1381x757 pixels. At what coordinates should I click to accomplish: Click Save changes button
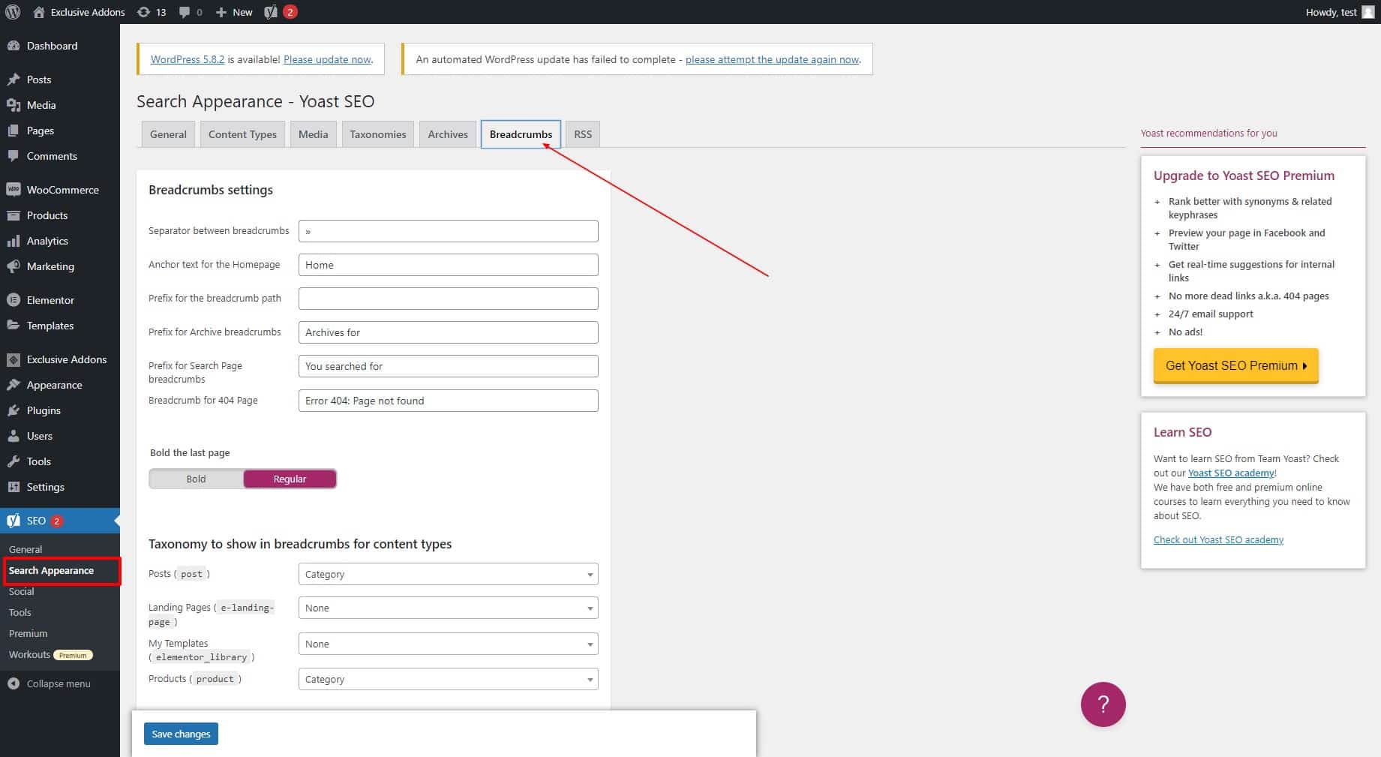181,734
